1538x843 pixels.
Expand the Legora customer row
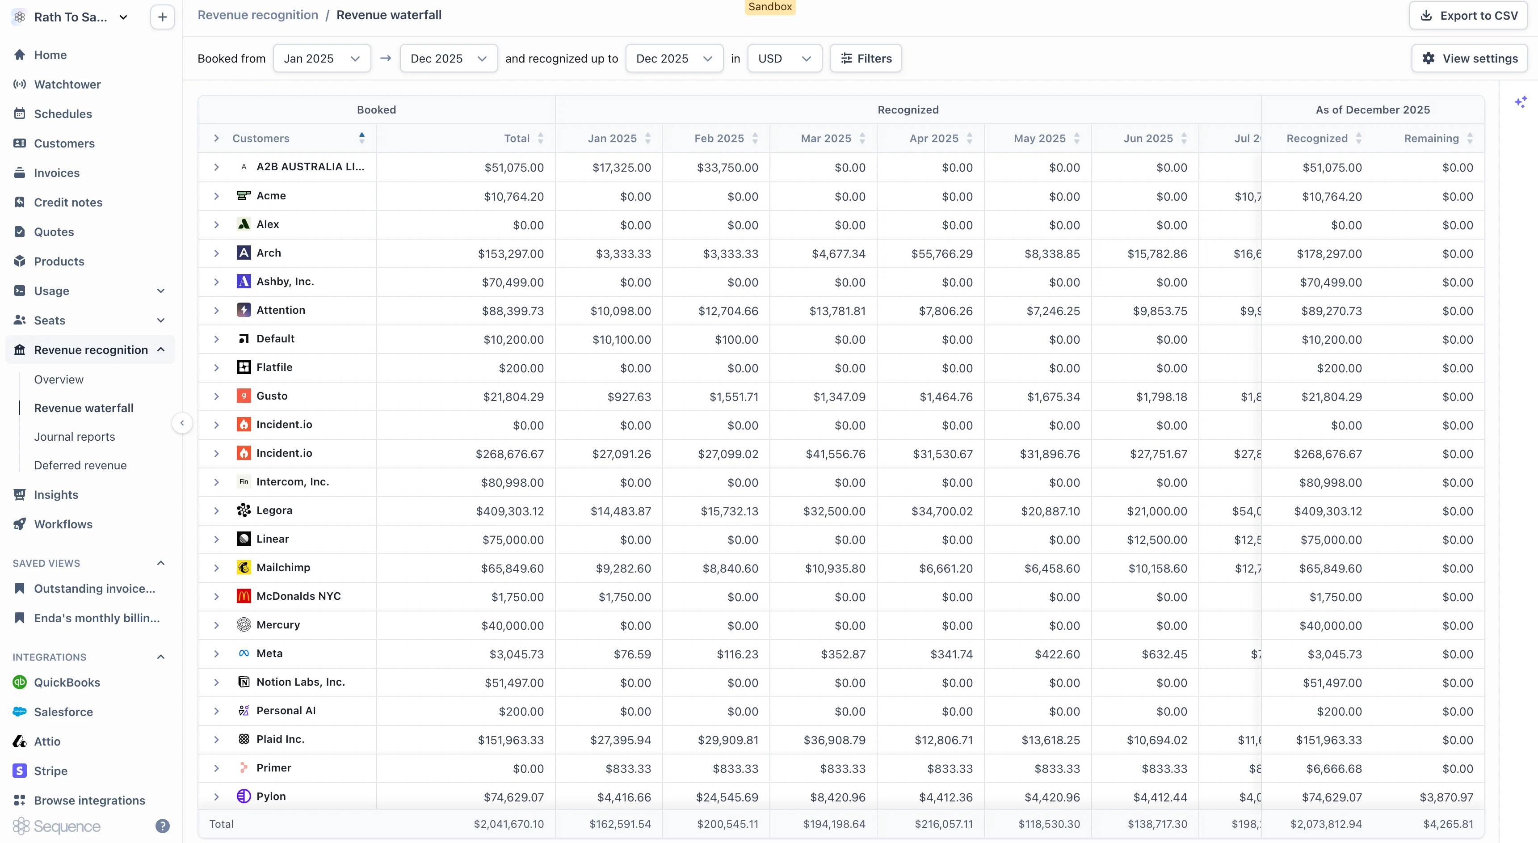(x=216, y=511)
